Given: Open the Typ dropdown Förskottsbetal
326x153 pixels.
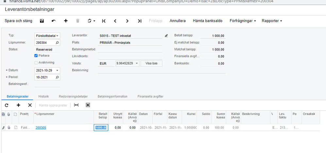Looking at the screenshot, I should [47, 36].
